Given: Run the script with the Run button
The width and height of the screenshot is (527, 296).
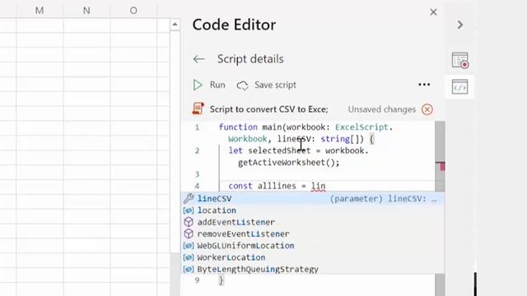Looking at the screenshot, I should [209, 85].
